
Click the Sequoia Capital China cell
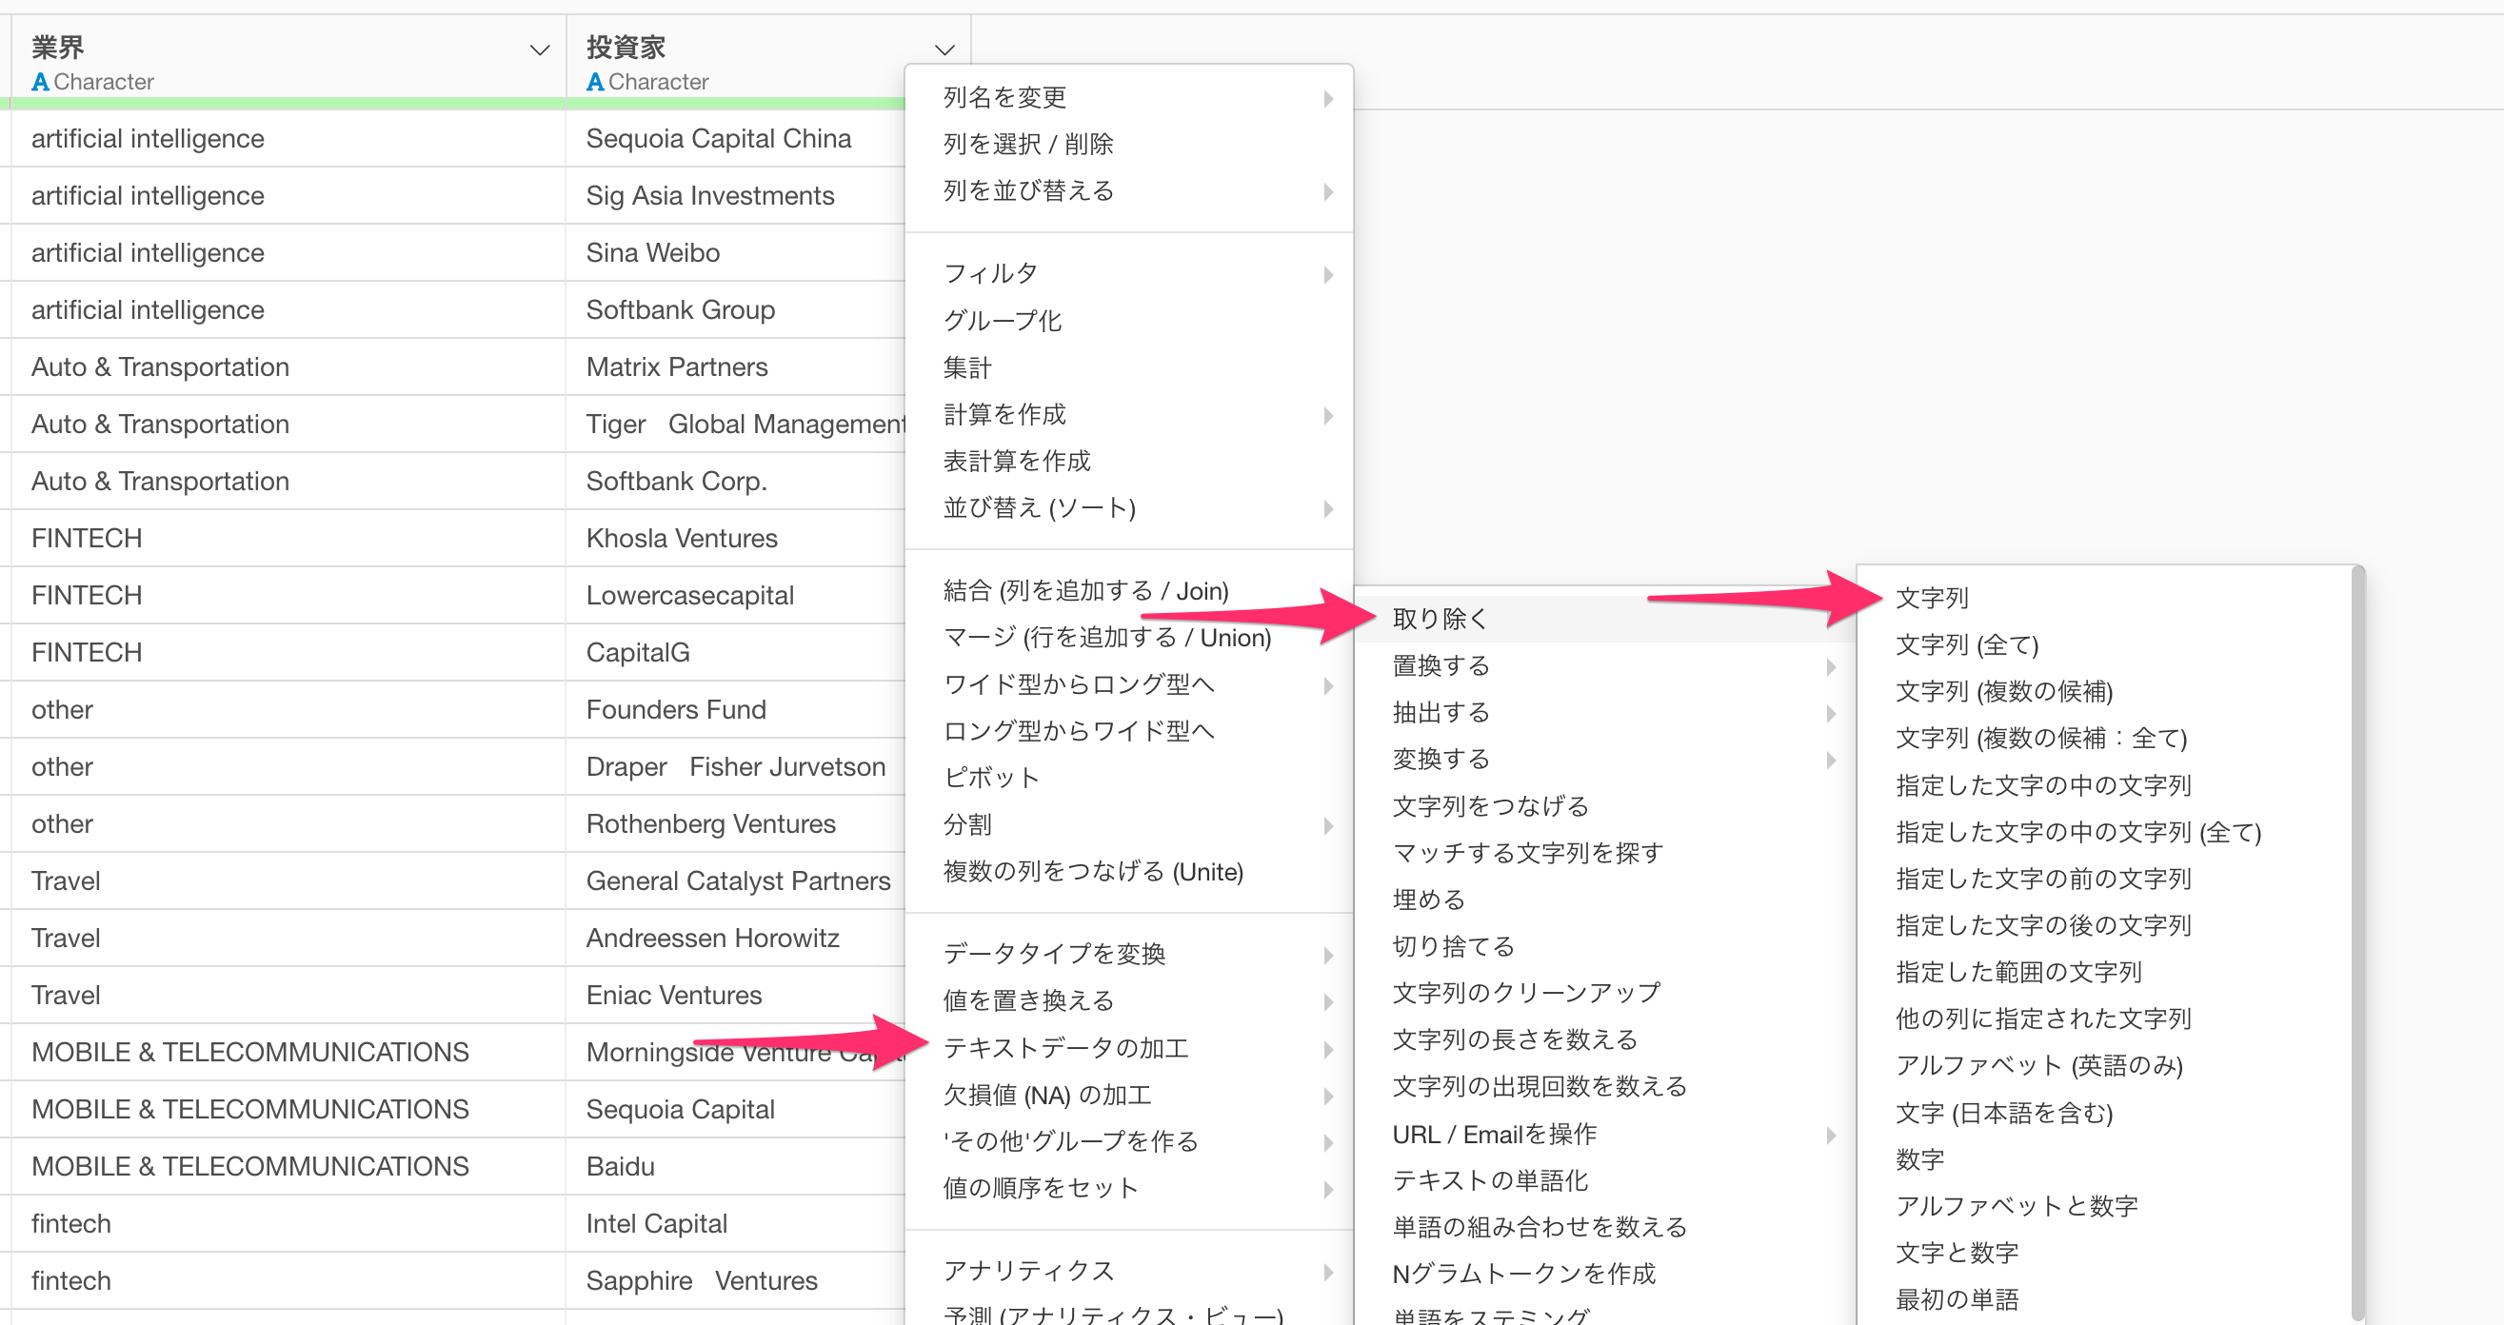point(735,138)
